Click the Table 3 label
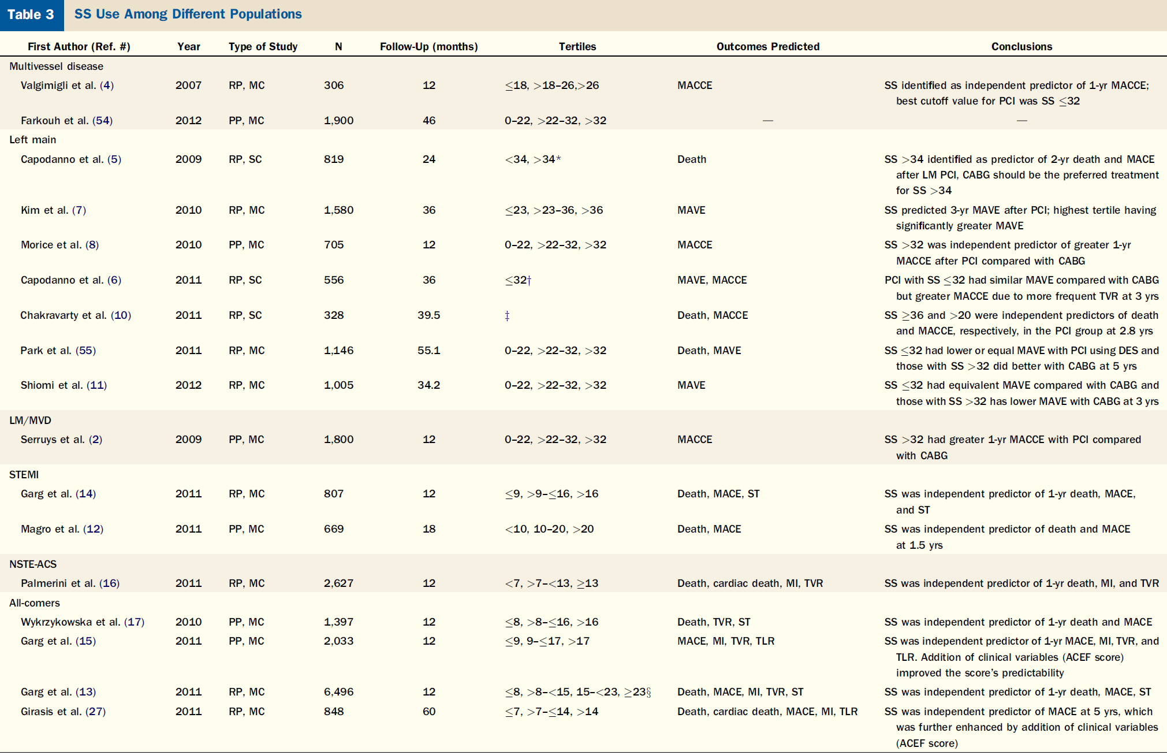 pyautogui.click(x=31, y=14)
